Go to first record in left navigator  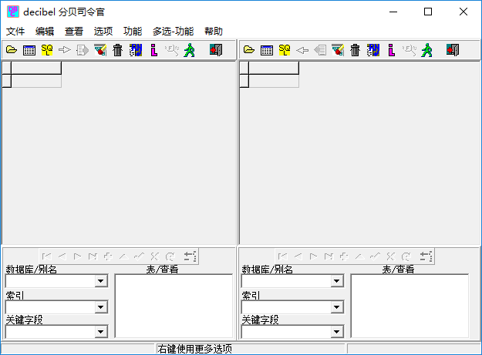pyautogui.click(x=47, y=256)
